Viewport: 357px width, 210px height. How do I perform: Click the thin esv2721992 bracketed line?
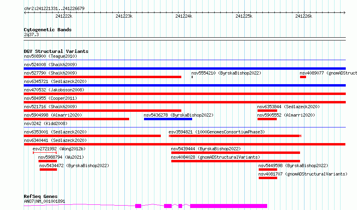point(45,153)
